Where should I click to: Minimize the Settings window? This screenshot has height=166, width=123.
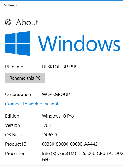117,5
